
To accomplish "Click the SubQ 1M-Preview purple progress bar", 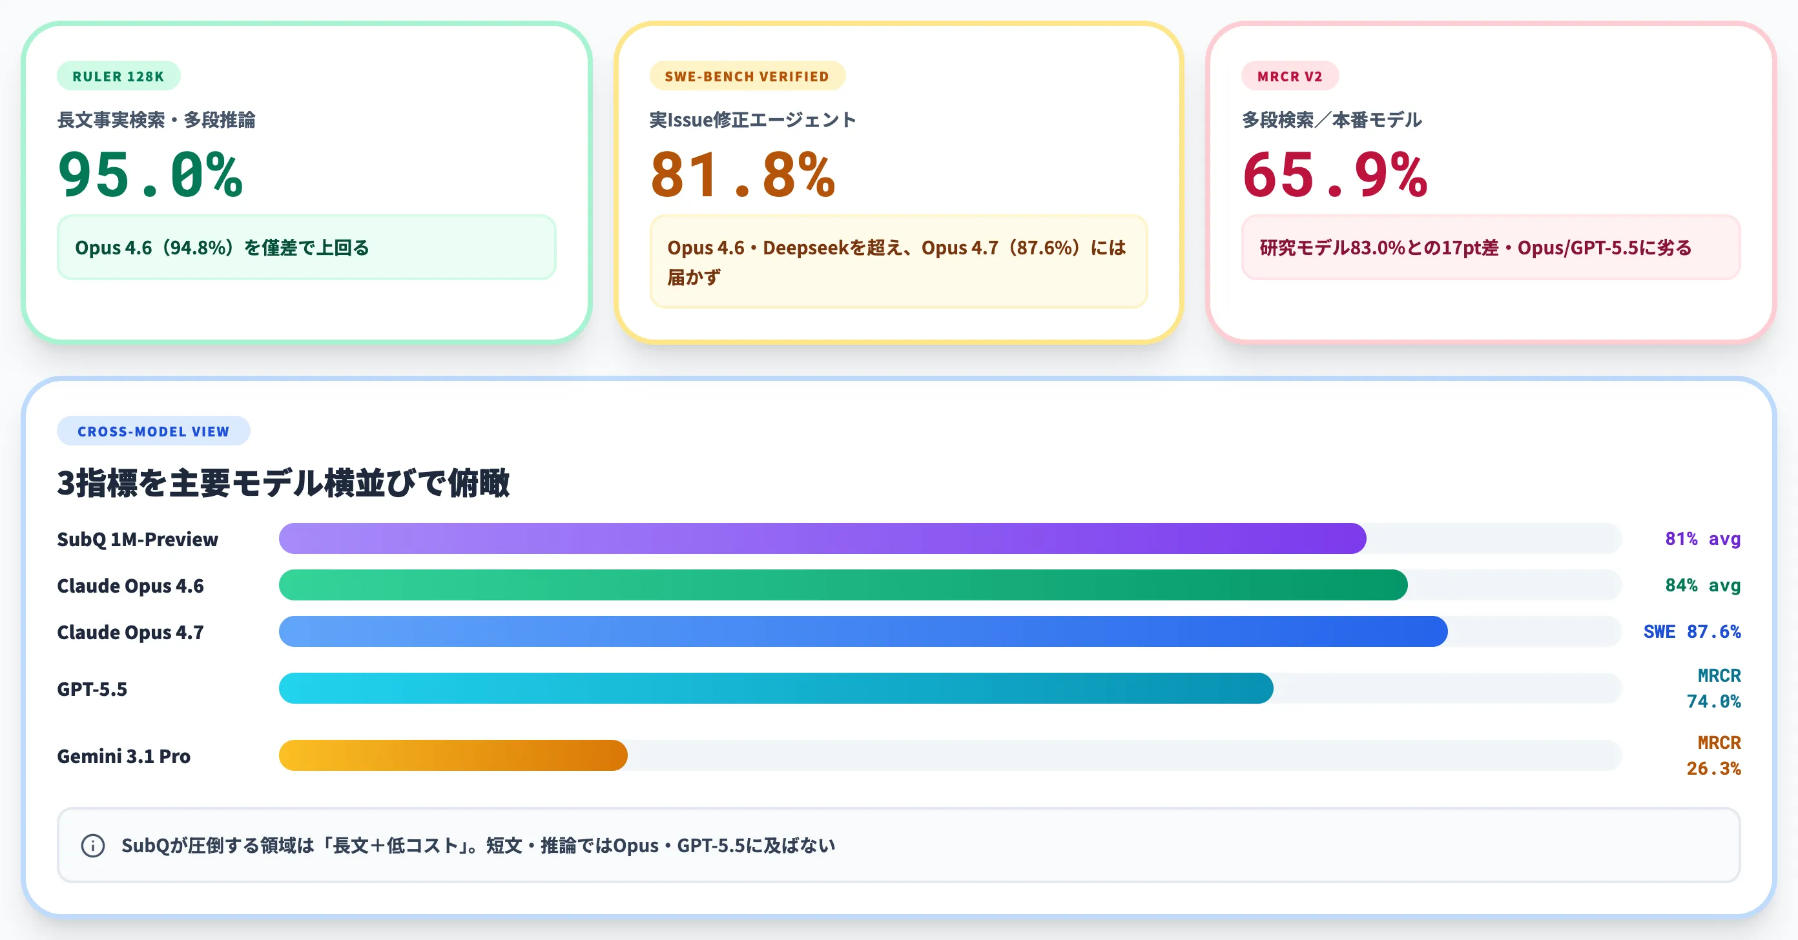I will coord(822,538).
